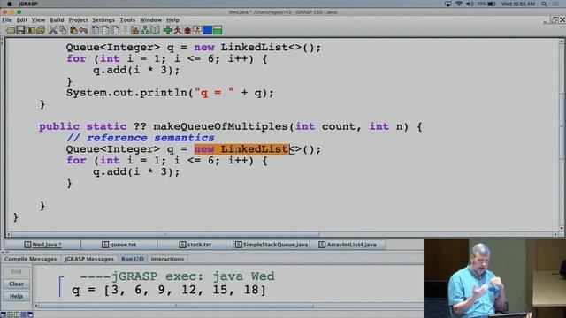Open the File menu
566x318 pixels.
tap(7, 19)
